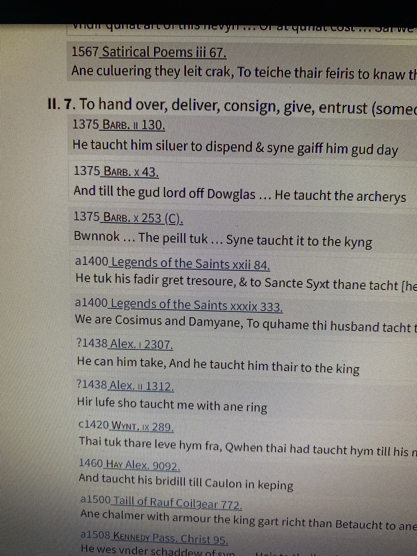This screenshot has height=556, width=417.
Task: Follow the Barb. X 43 citation link
Action: point(130,172)
